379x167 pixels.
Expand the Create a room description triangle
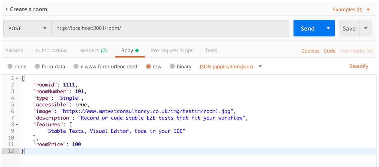click(x=7, y=9)
